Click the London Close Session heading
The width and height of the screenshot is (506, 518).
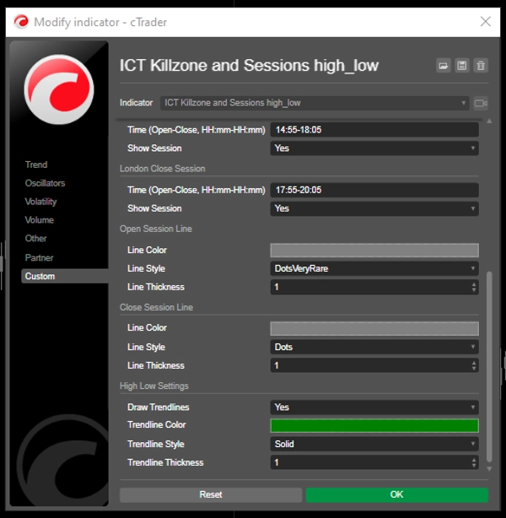coord(163,169)
